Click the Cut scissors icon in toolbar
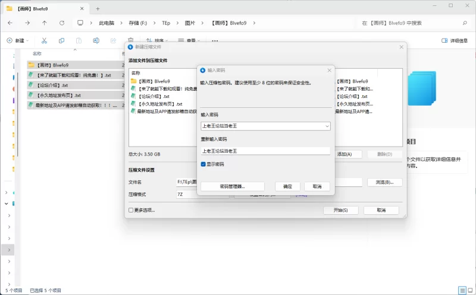Viewport: 476px width, 295px height. tap(44, 40)
